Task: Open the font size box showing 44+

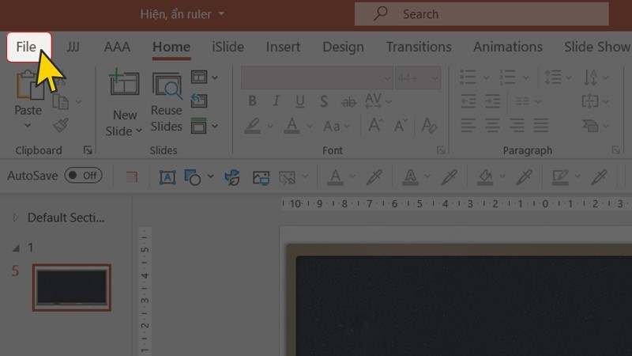Action: [418, 78]
